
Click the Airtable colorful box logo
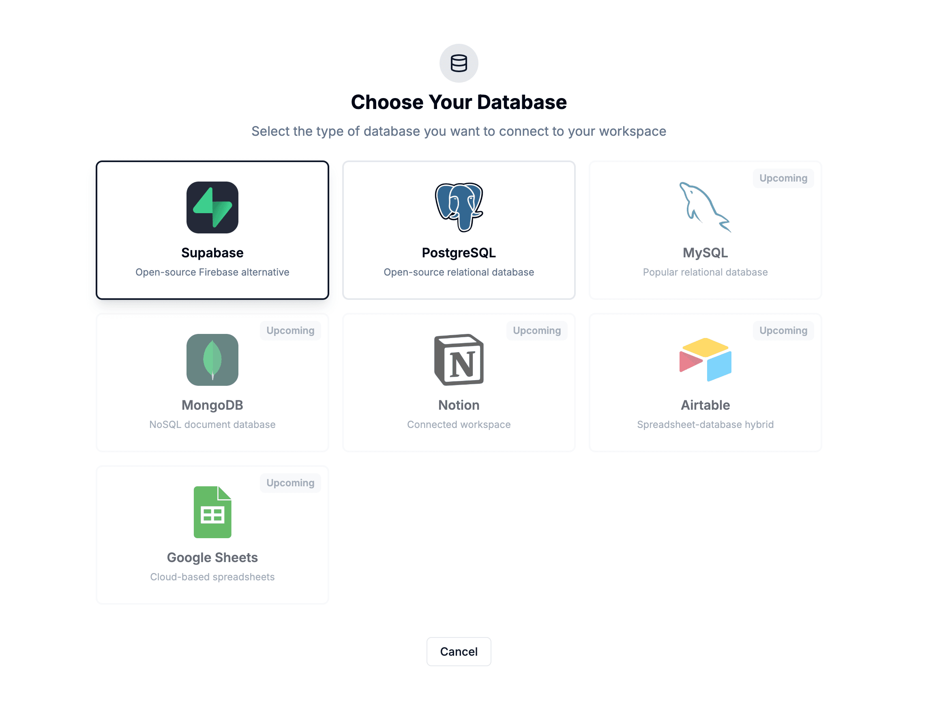(705, 360)
